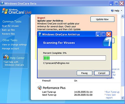The height and width of the screenshot is (104, 125).
Task: Click Get help with Windows OneCare
Action: click(14, 63)
